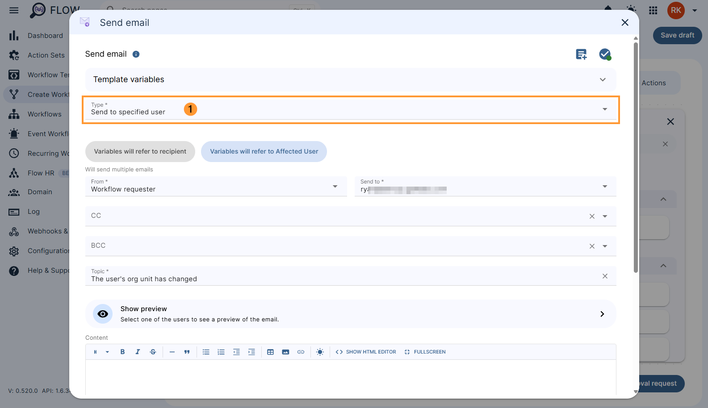Image resolution: width=708 pixels, height=408 pixels.
Task: Click FULLSCREEN editor button
Action: 425,352
